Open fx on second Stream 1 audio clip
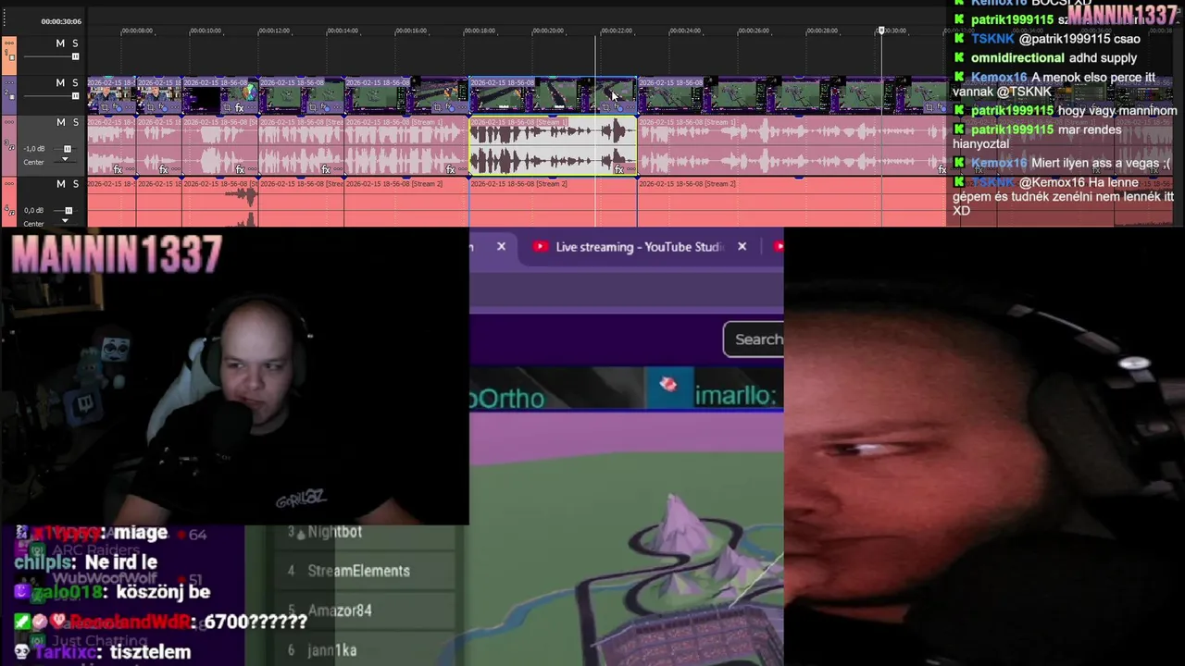Image resolution: width=1185 pixels, height=666 pixels. click(164, 169)
